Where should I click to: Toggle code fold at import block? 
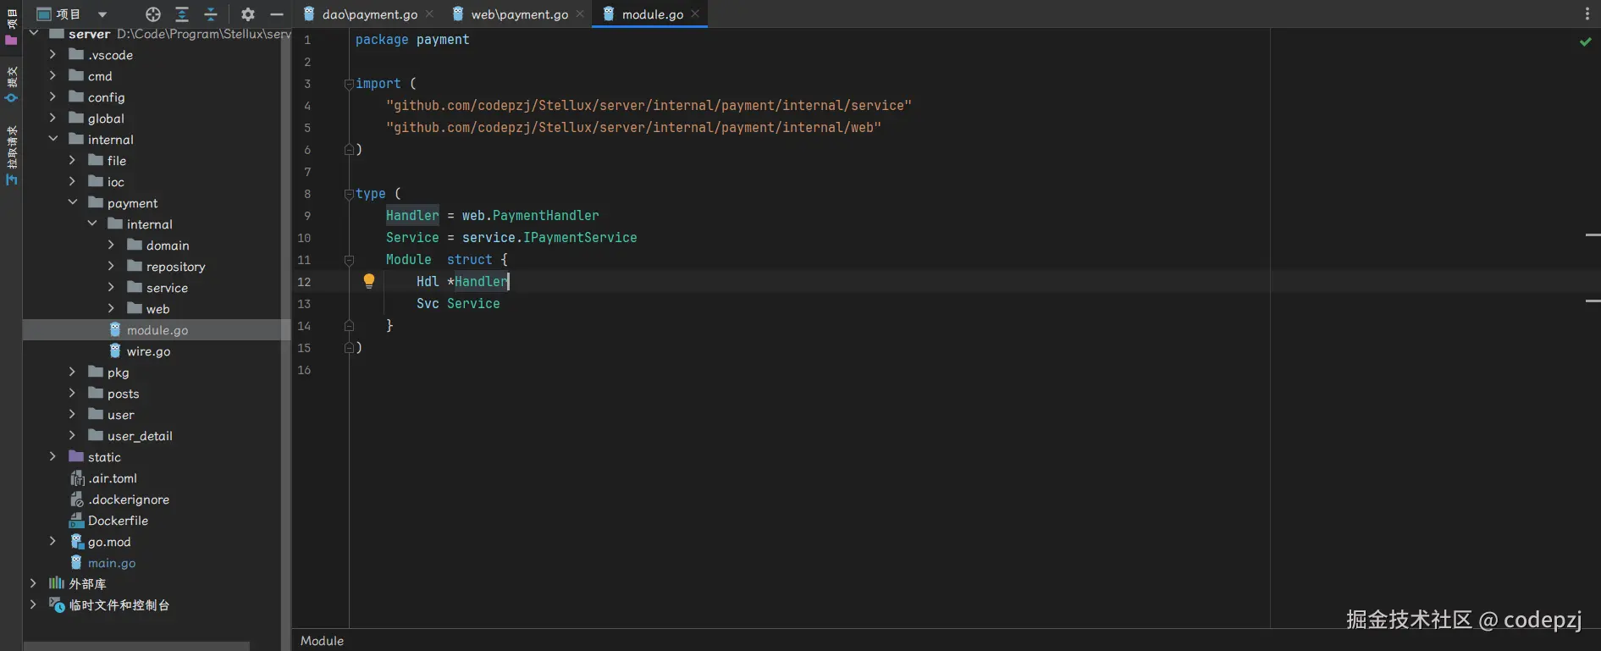pyautogui.click(x=349, y=84)
